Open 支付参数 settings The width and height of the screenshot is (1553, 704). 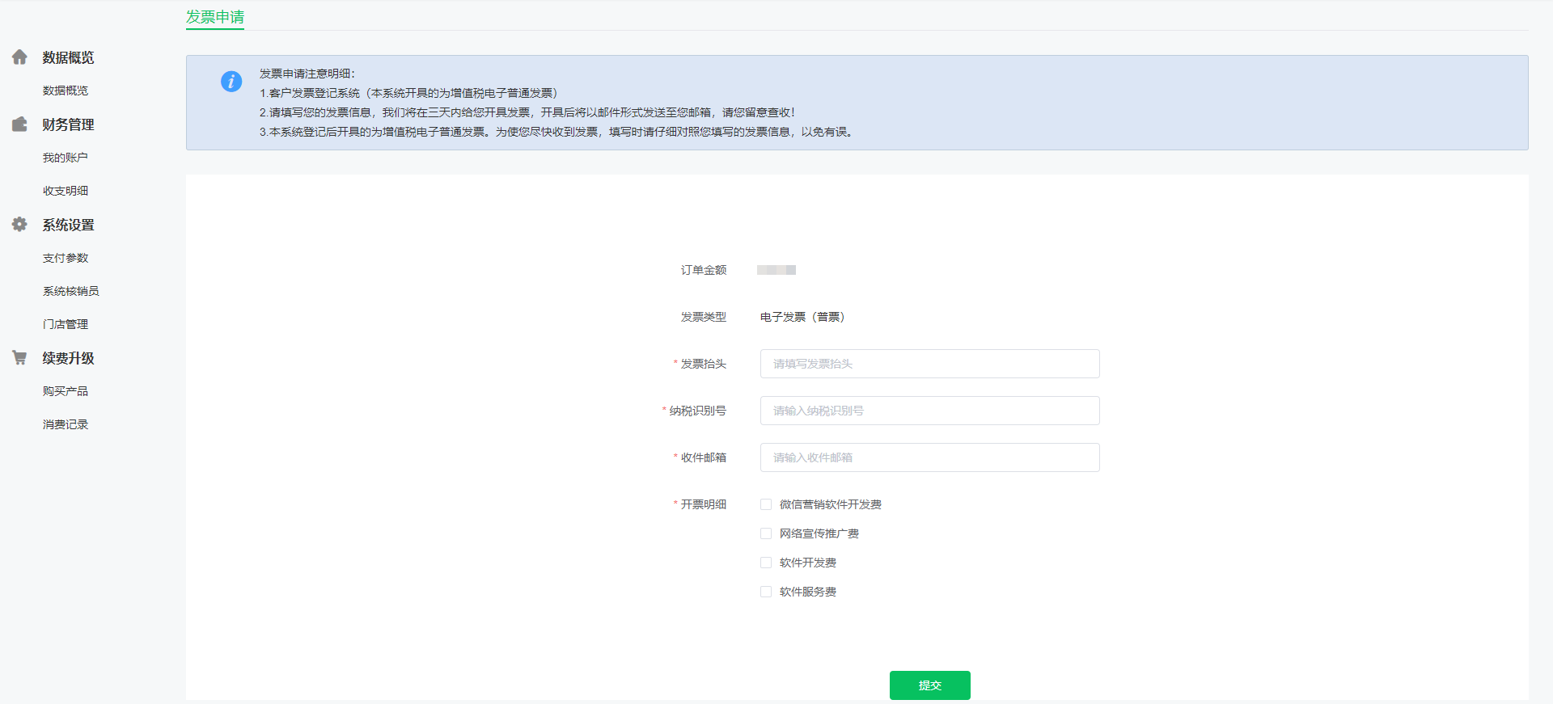click(66, 258)
